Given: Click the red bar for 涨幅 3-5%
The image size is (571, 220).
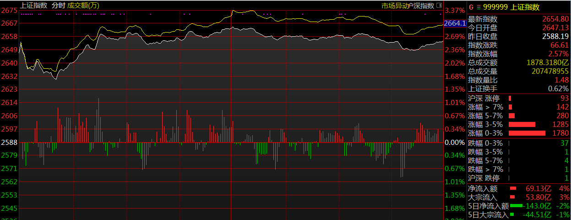Looking at the screenshot, I should coord(522,124).
